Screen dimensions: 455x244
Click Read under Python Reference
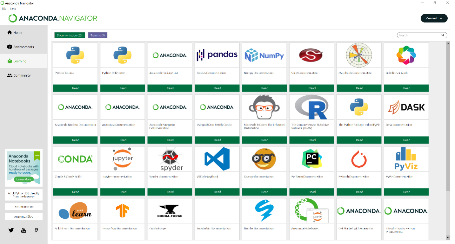coord(123,88)
